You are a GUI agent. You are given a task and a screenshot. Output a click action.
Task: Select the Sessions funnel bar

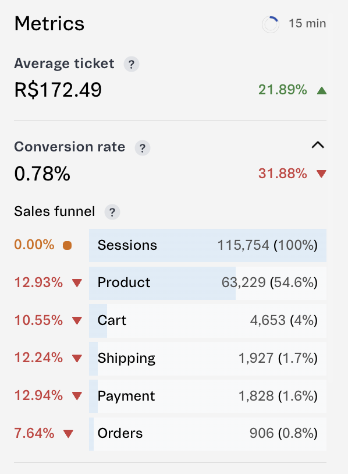point(208,246)
